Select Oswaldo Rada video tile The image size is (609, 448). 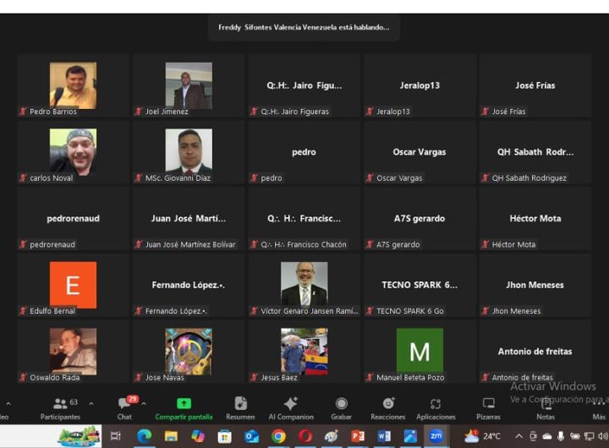click(73, 352)
